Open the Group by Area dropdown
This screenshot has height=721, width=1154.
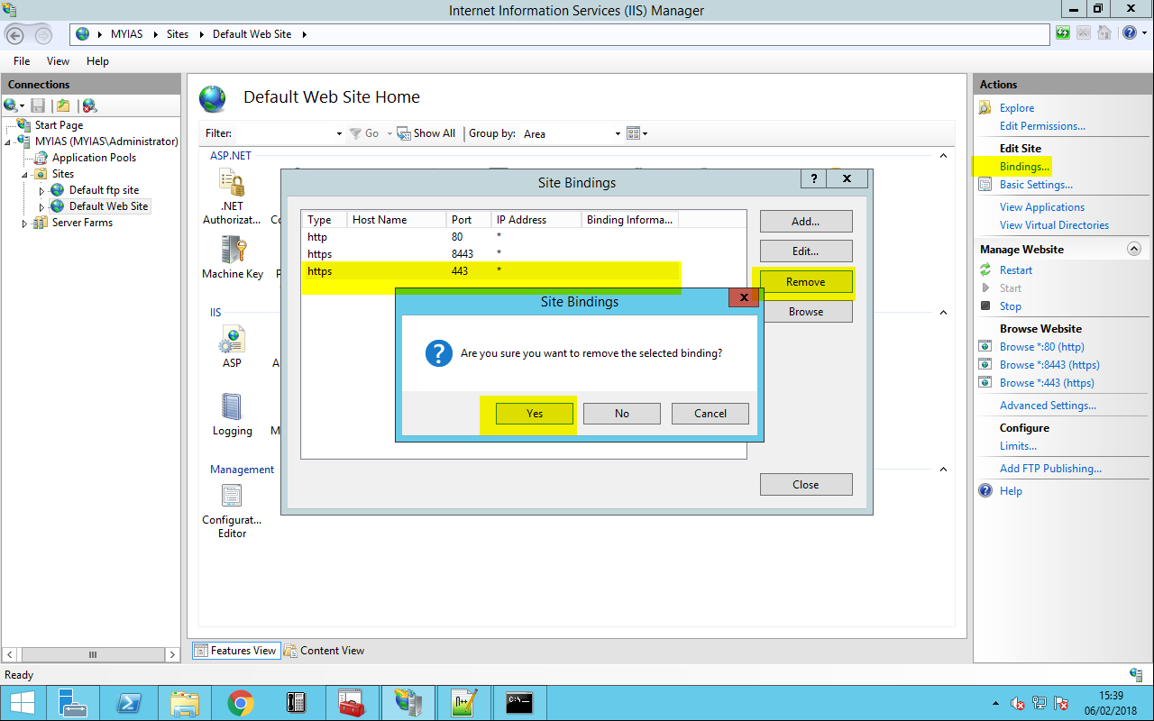click(572, 133)
